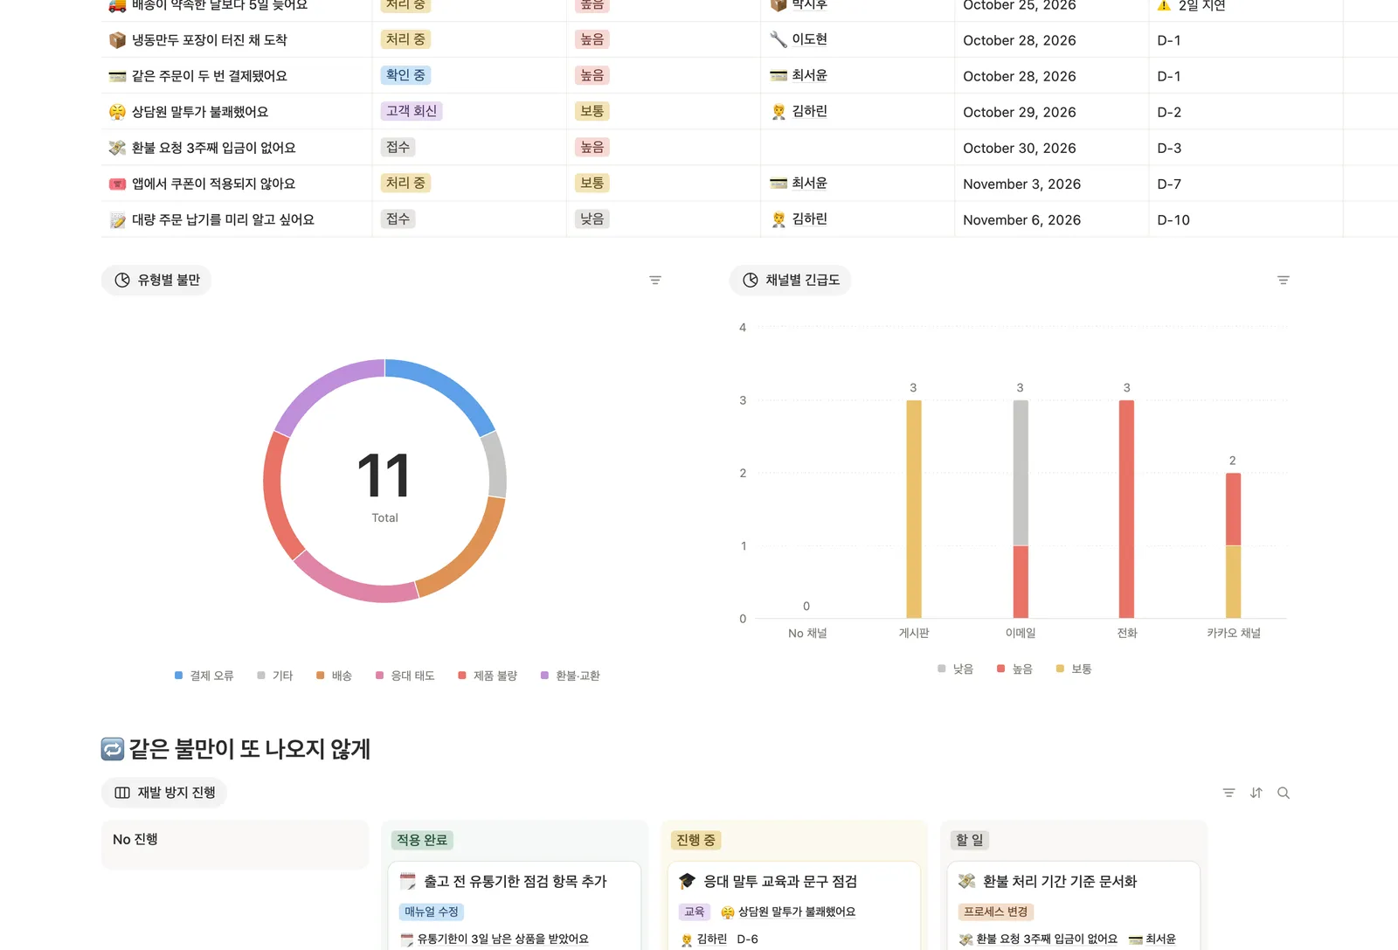Click package emoji of 냉동만두 포장이 터진 채 도착

(x=117, y=40)
